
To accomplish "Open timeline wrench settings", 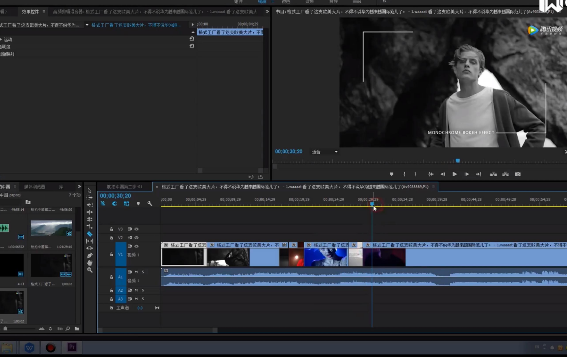I will 150,204.
